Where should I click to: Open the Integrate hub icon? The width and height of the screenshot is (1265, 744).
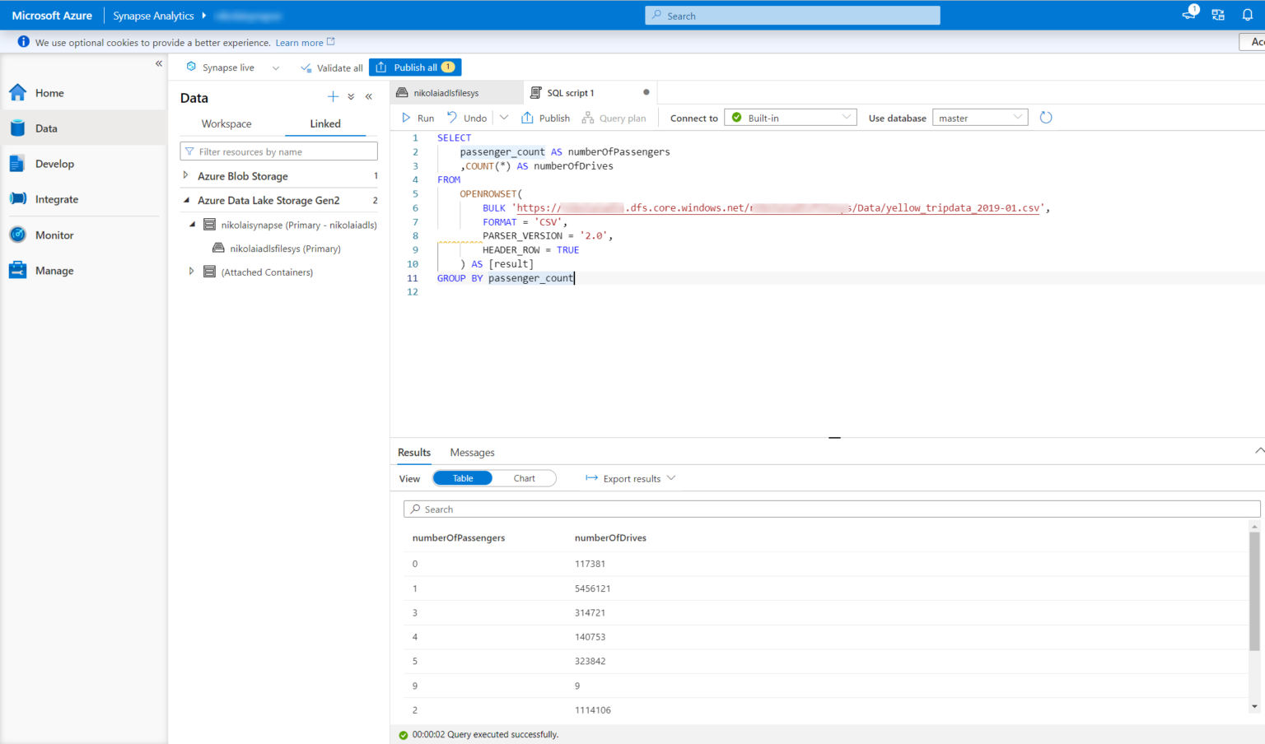tap(18, 199)
